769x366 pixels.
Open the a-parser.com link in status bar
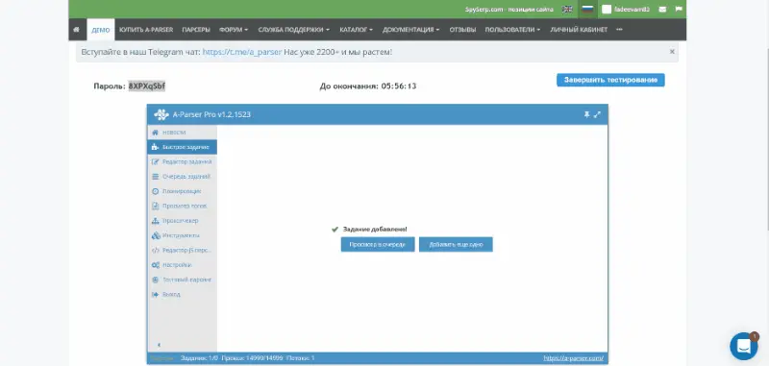point(574,358)
